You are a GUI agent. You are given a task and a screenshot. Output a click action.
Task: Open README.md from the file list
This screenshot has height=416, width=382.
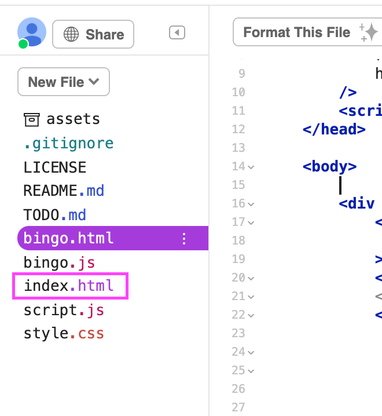point(64,191)
